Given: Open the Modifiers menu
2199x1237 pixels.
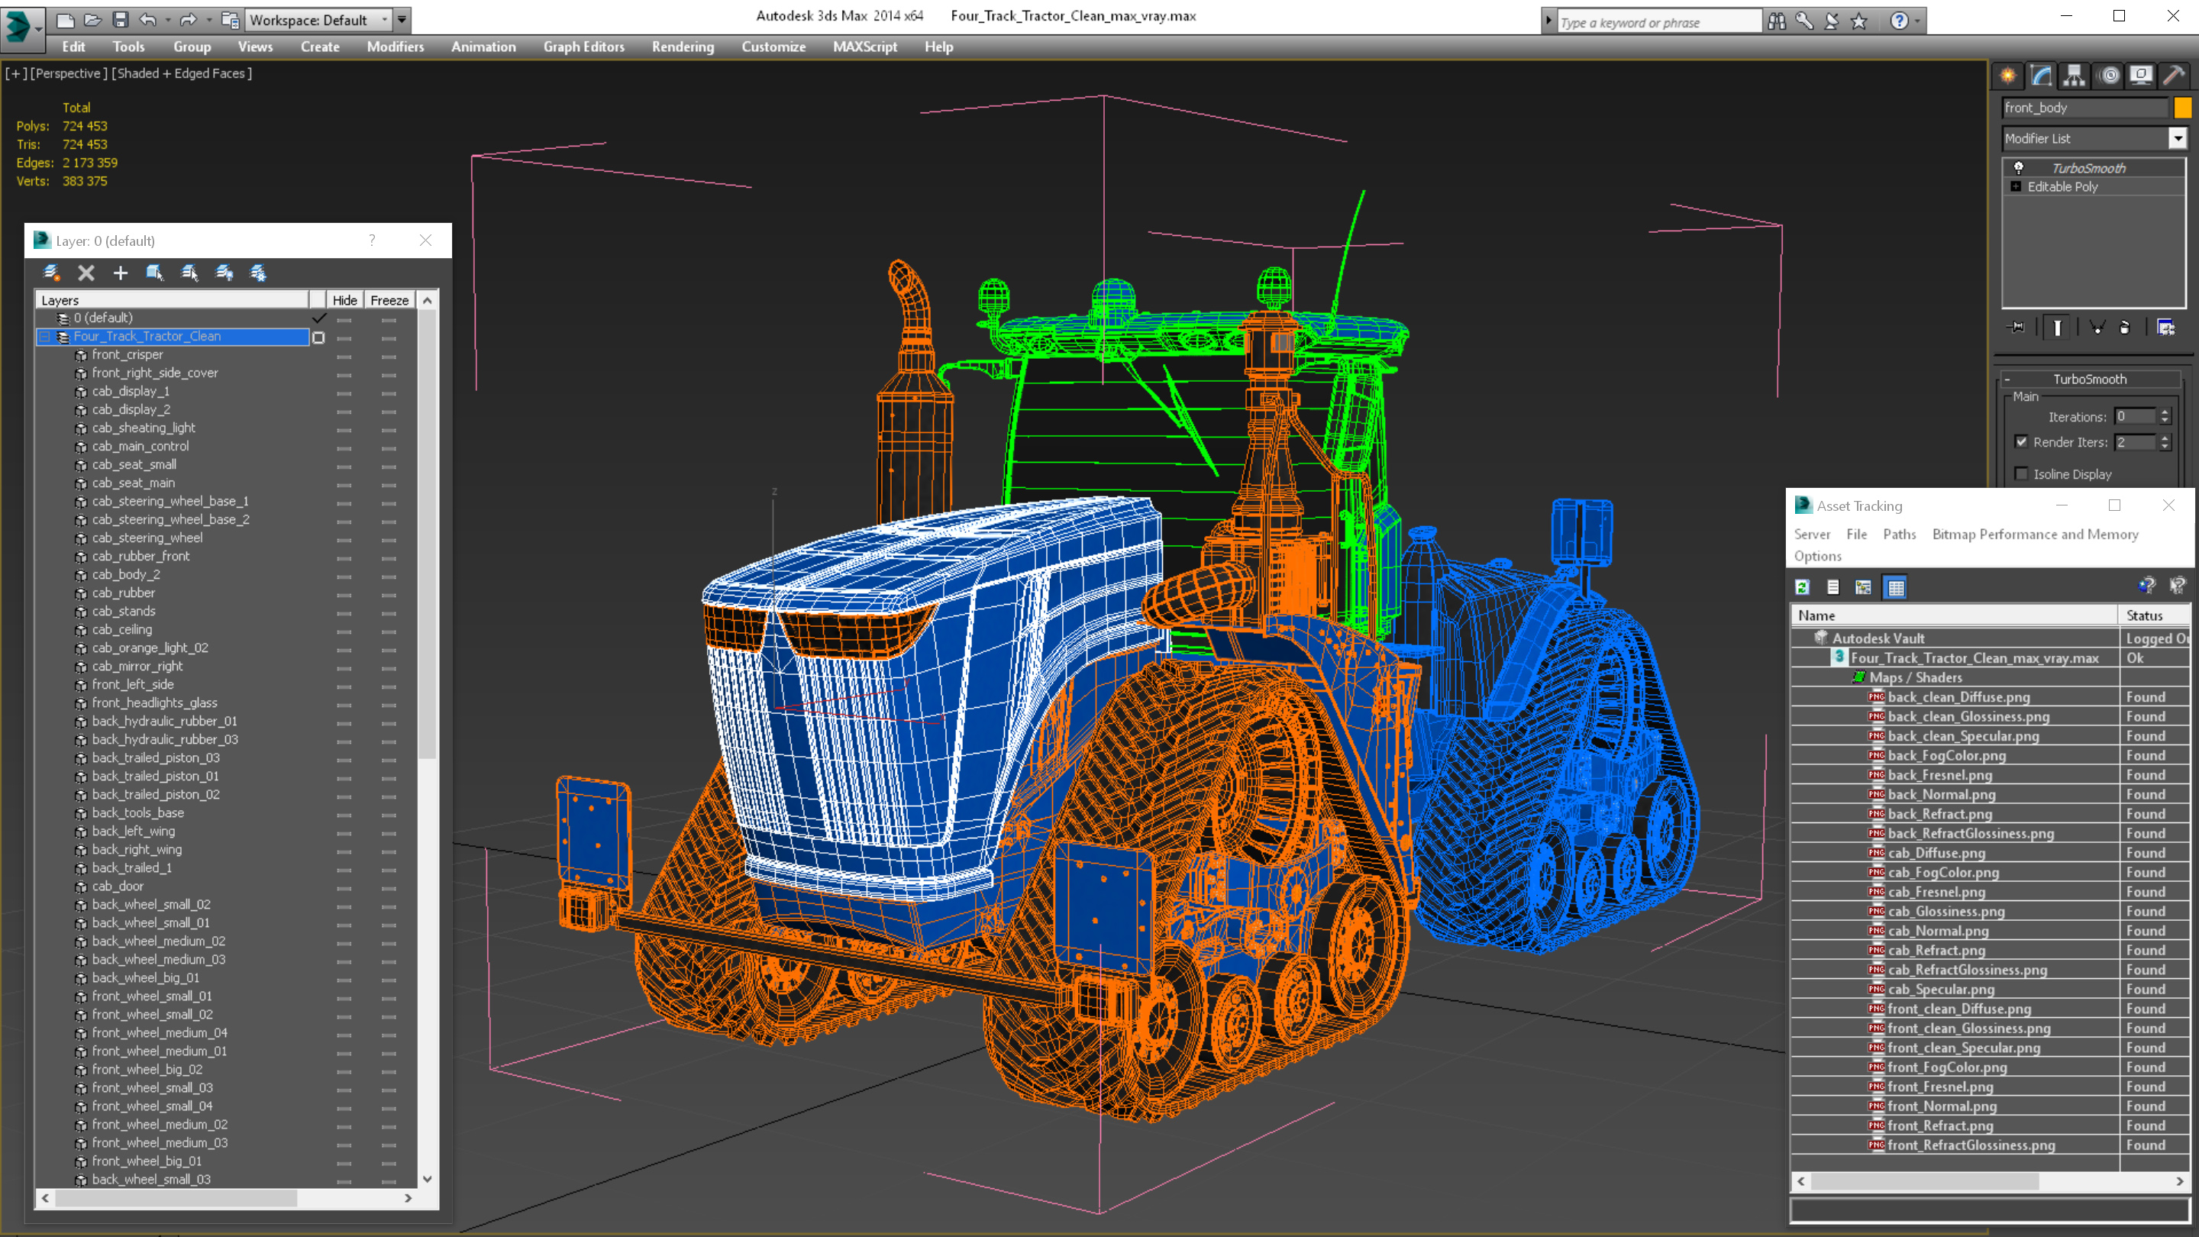Looking at the screenshot, I should click(x=396, y=47).
